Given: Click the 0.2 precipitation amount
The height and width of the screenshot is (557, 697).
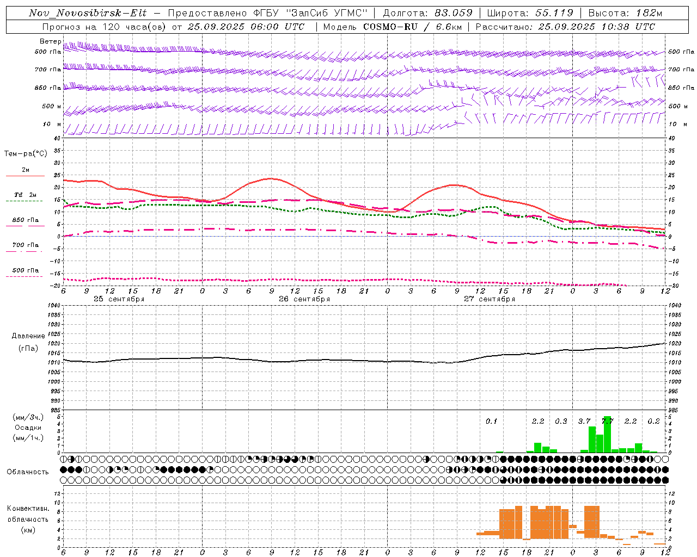Looking at the screenshot, I should pos(653,421).
